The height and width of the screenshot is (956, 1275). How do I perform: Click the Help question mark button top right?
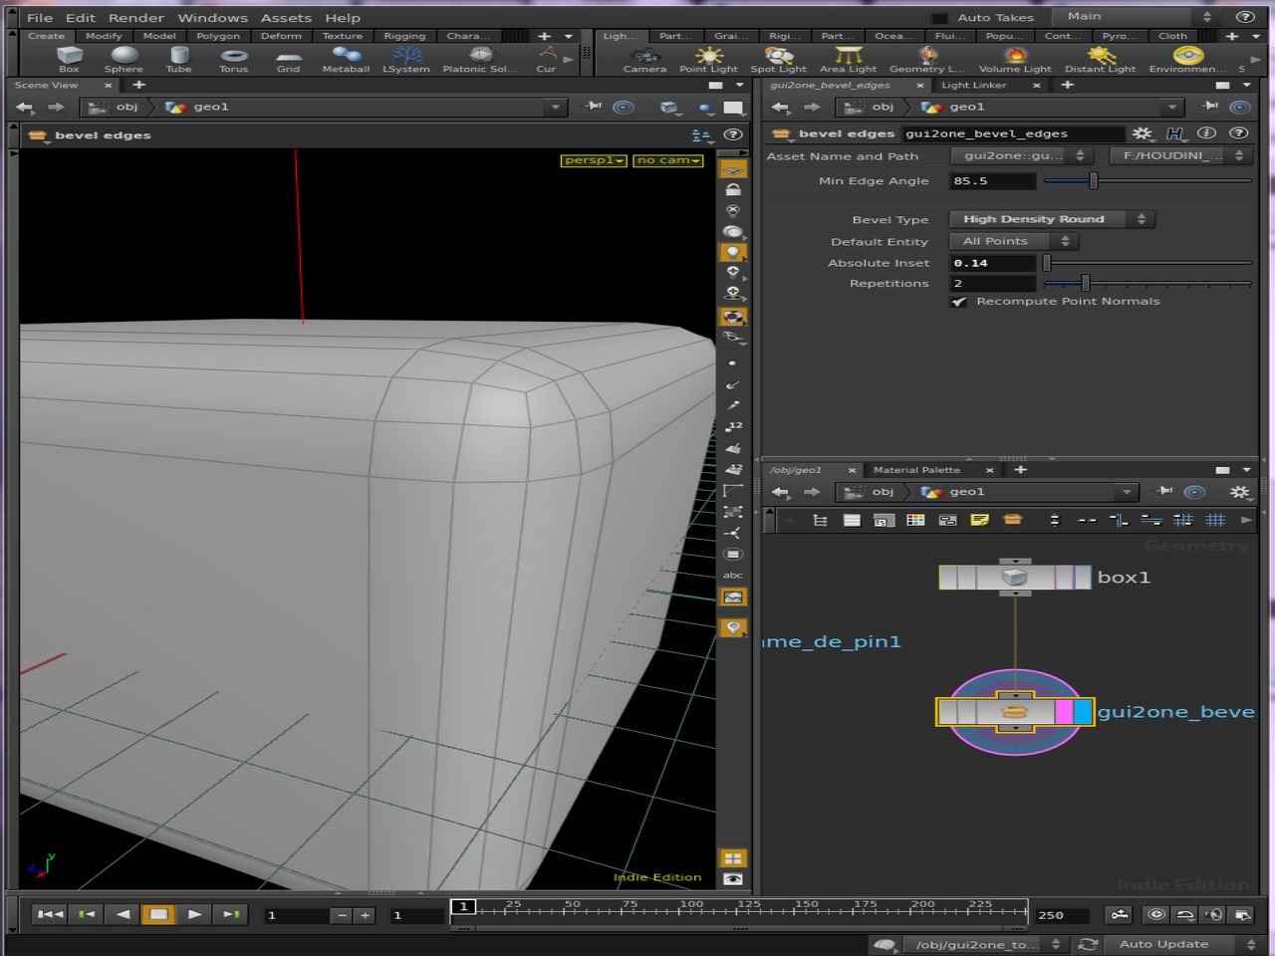[1244, 17]
